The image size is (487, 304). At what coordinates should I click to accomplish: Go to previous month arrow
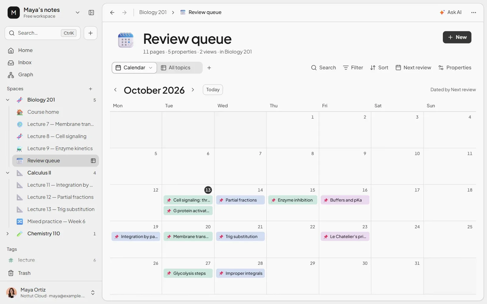click(115, 90)
